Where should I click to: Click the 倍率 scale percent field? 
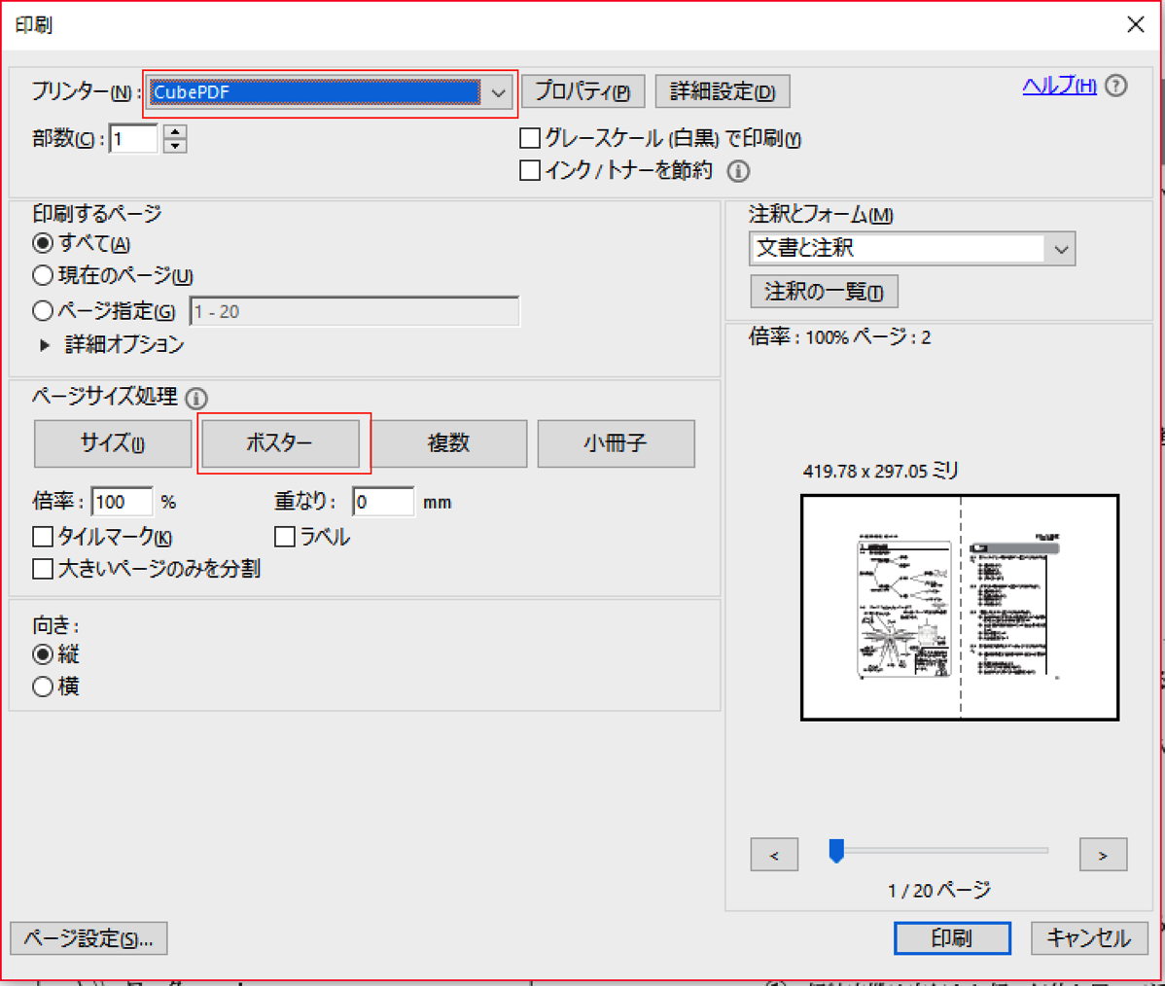[122, 502]
